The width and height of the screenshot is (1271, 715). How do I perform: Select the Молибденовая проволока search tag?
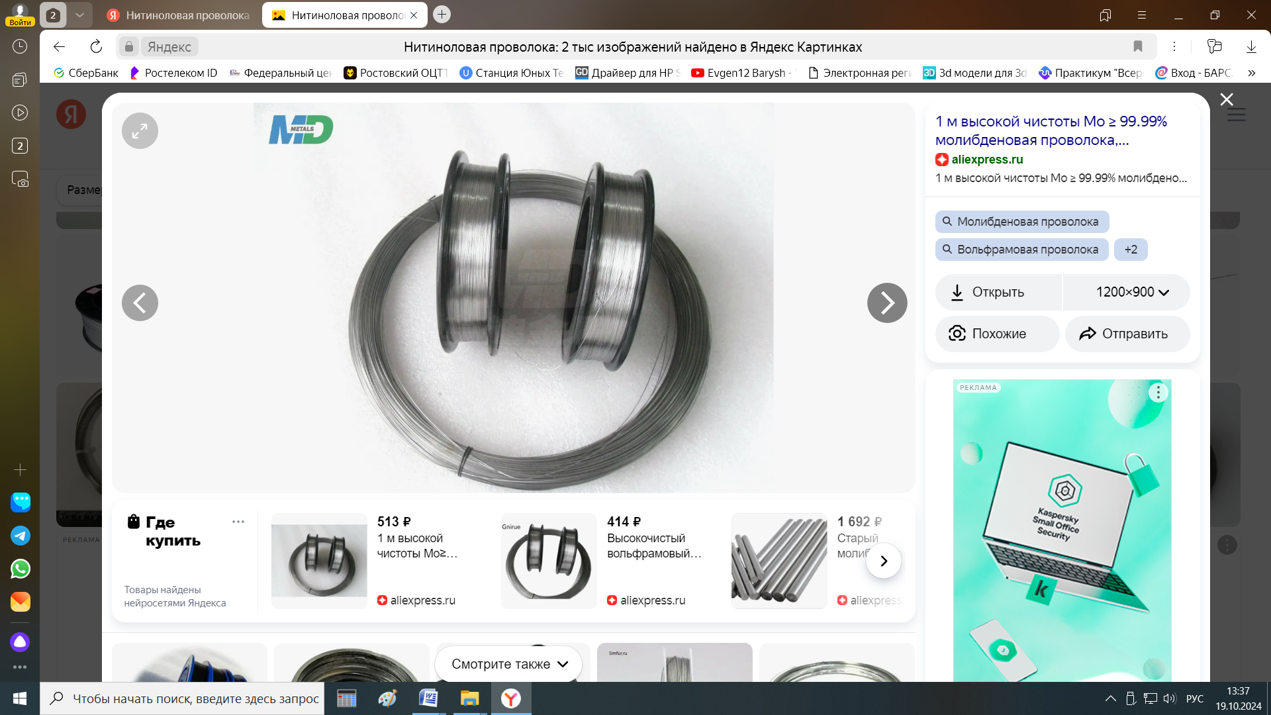click(x=1021, y=222)
